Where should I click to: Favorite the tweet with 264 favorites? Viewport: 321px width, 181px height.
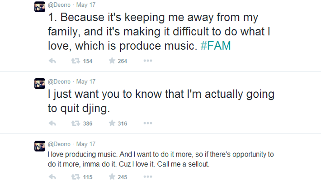tap(112, 61)
